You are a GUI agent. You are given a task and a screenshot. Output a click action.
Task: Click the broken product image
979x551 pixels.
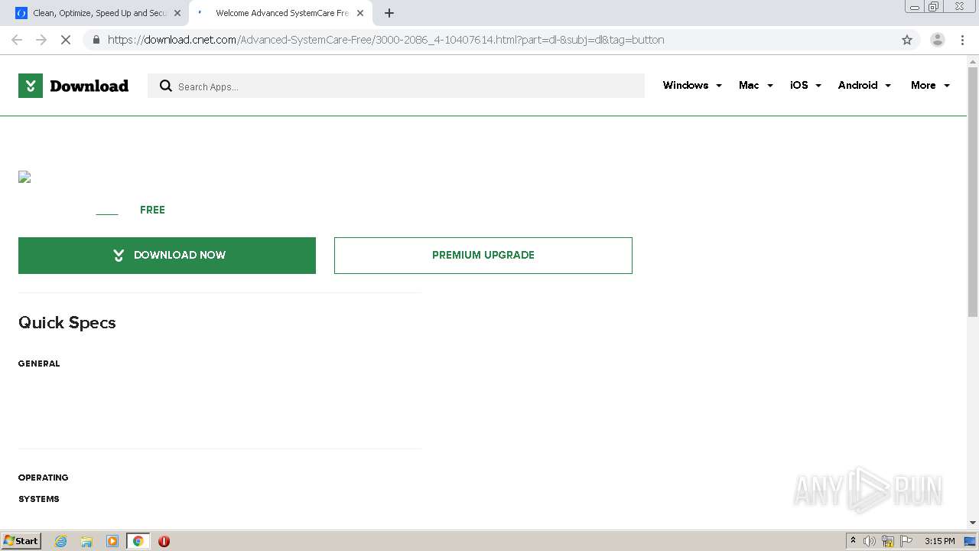pos(24,177)
